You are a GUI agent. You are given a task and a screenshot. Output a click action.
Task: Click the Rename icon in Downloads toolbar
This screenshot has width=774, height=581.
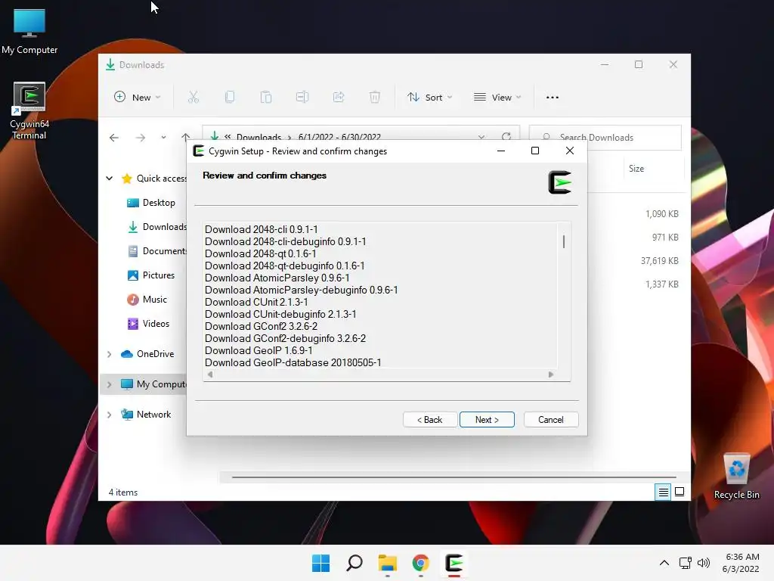point(302,98)
